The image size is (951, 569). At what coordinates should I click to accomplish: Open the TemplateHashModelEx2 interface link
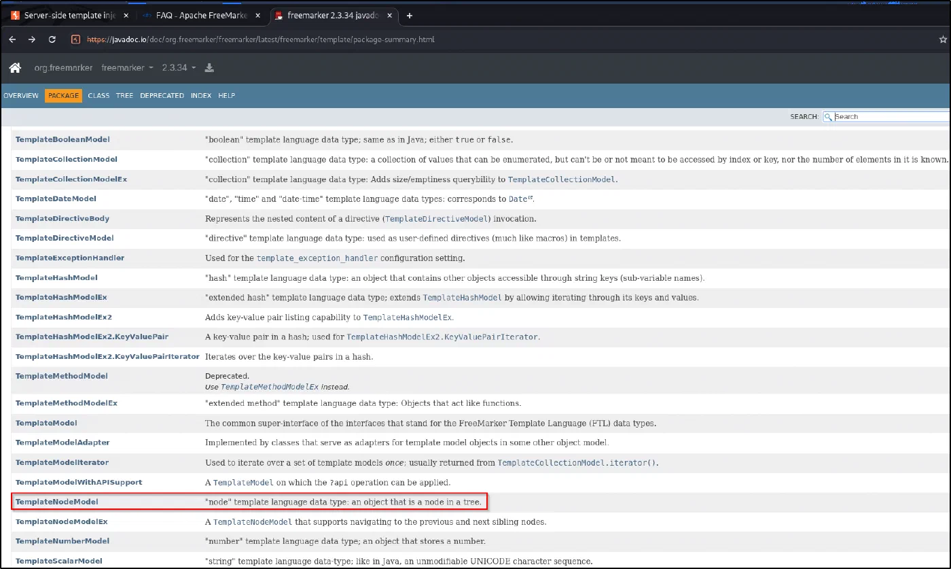64,317
